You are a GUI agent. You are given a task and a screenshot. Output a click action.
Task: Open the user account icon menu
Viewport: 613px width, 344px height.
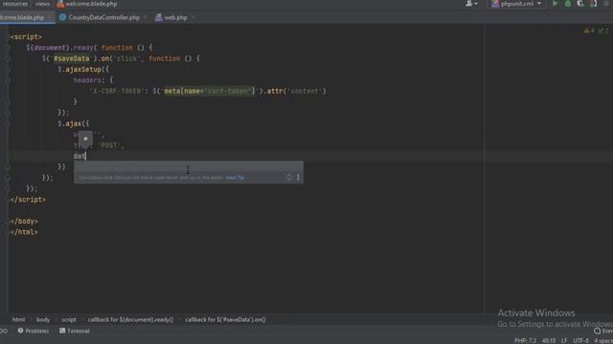point(471,4)
